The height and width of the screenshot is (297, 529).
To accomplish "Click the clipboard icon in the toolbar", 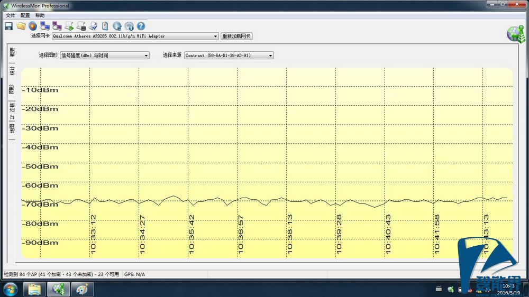I will tap(105, 26).
